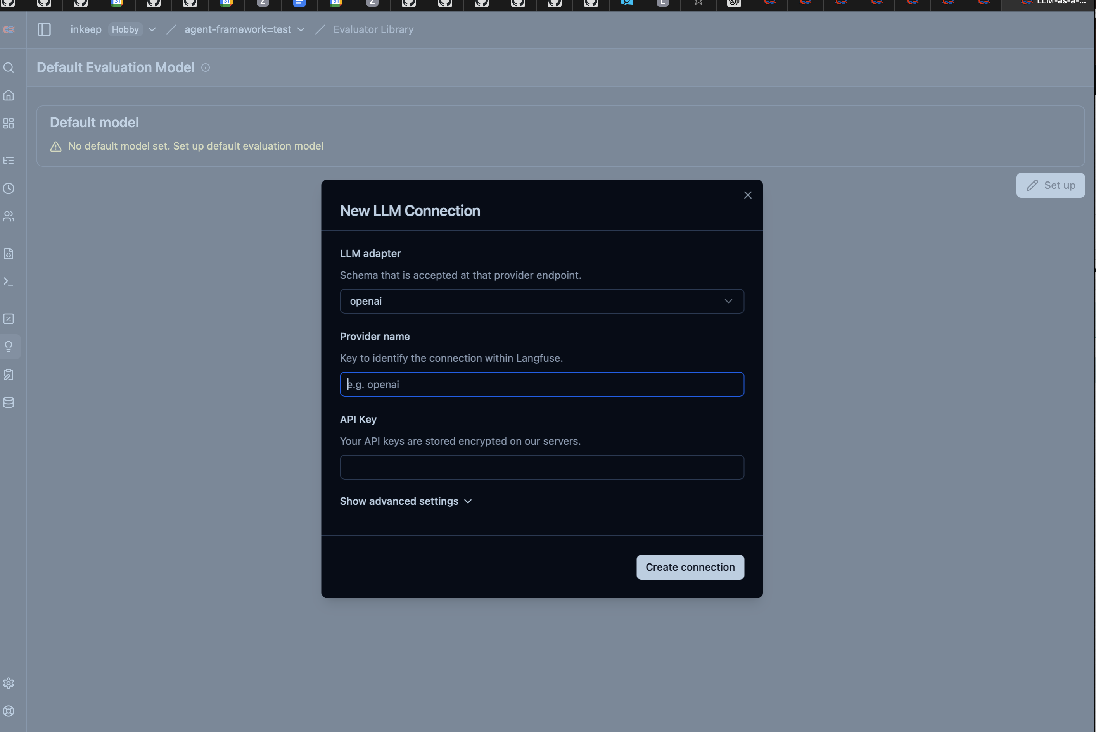Image resolution: width=1096 pixels, height=732 pixels.
Task: Expand Show advanced settings
Action: click(x=405, y=501)
